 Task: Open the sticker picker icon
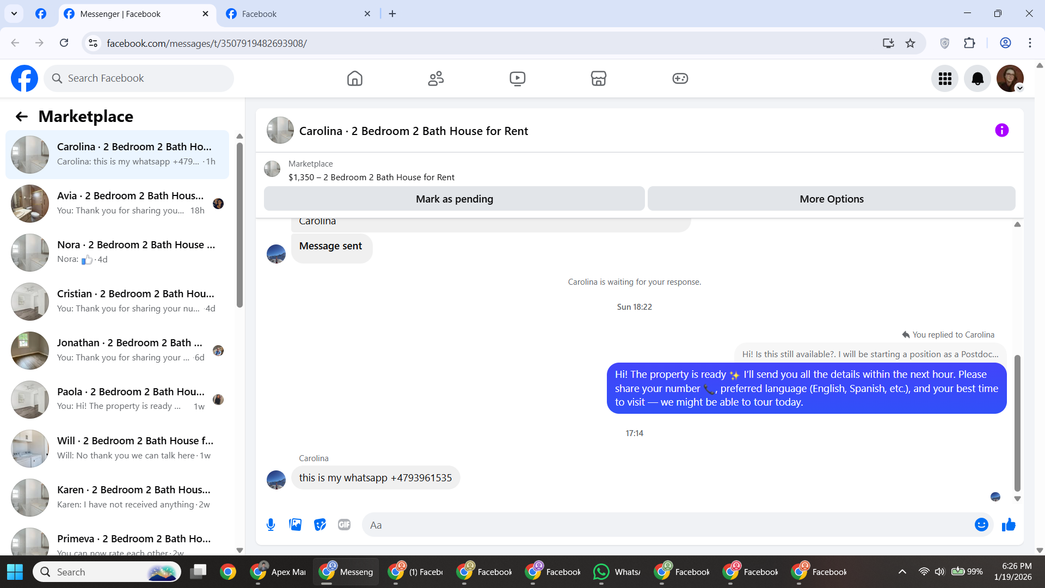[x=320, y=525]
